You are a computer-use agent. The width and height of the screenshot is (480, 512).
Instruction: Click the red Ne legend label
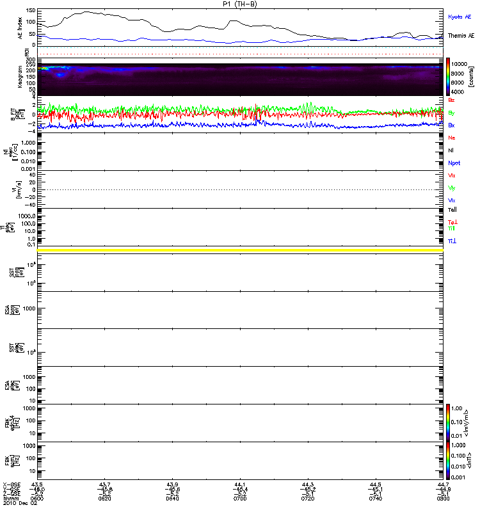point(452,138)
